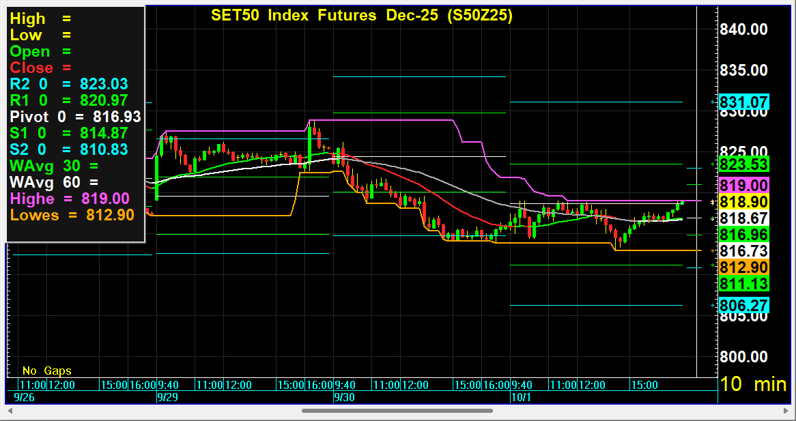The width and height of the screenshot is (796, 421).
Task: Click the horizontal scrollbar thumb
Action: [x=397, y=411]
